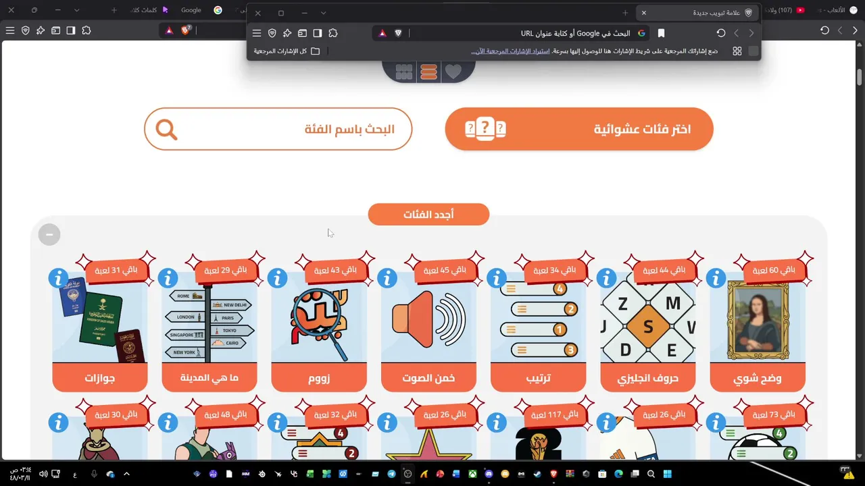Image resolution: width=865 pixels, height=486 pixels.
Task: Toggle the sidebar in the back window
Action: [71, 30]
